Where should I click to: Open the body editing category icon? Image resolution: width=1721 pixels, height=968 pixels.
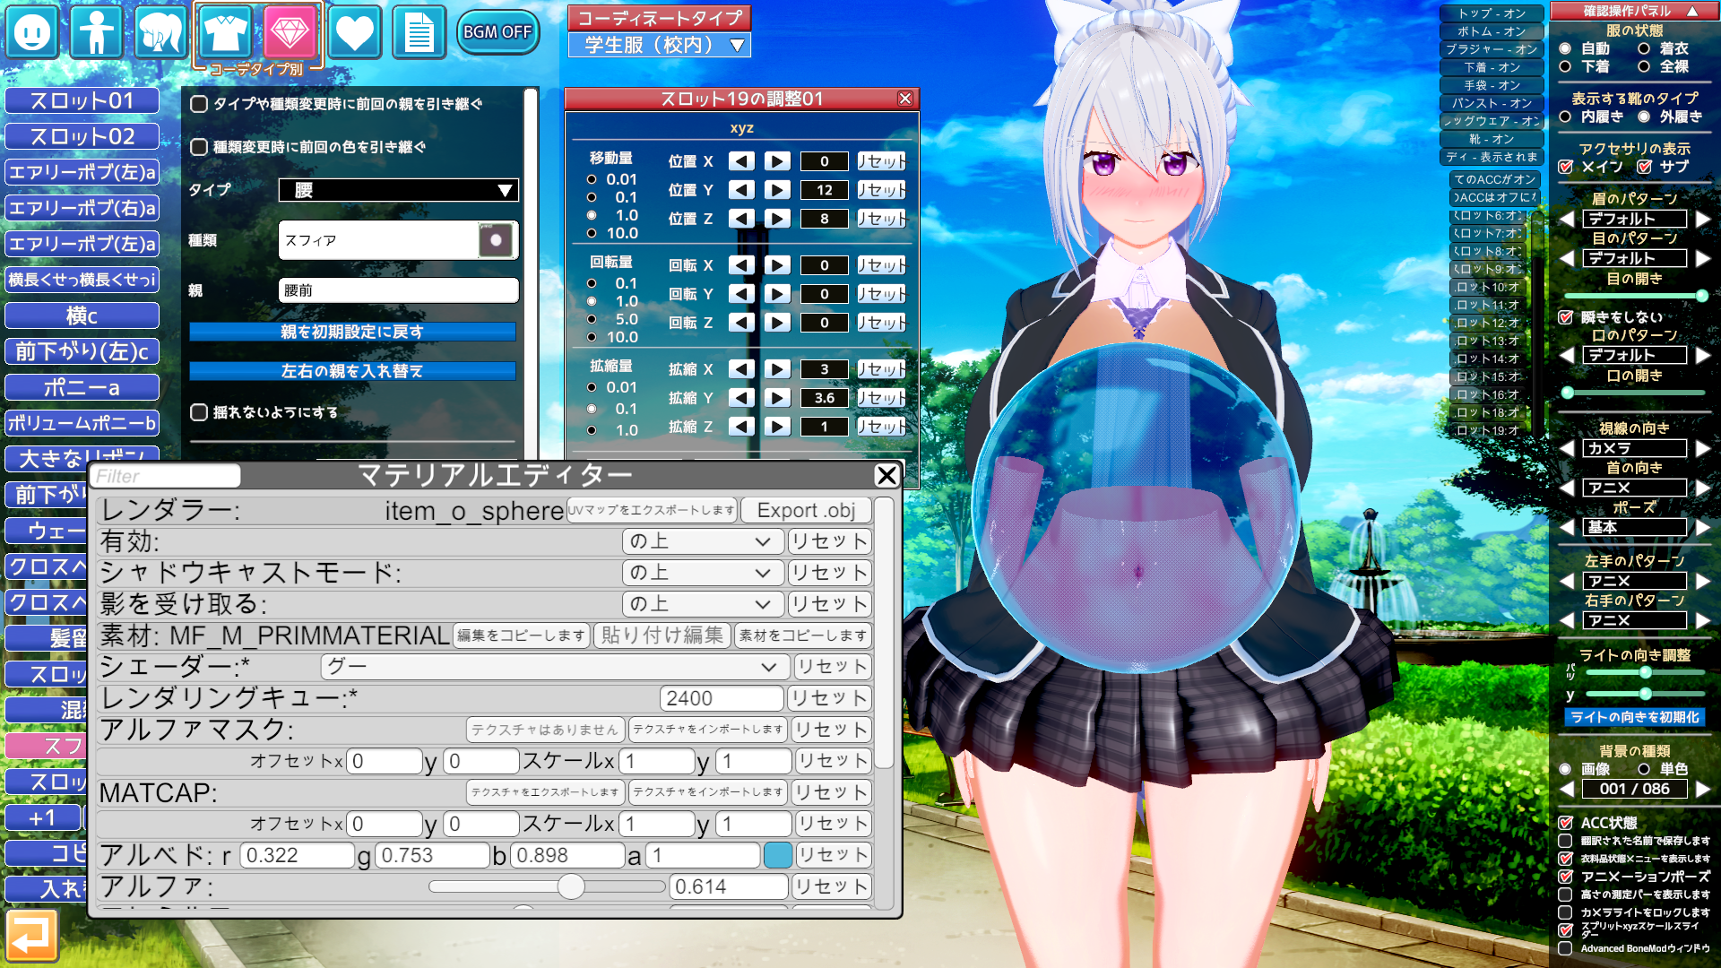click(97, 32)
